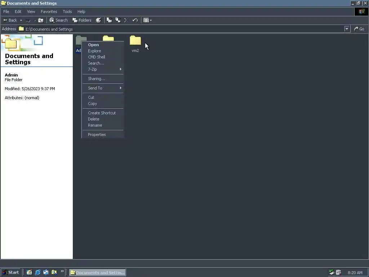The width and height of the screenshot is (369, 277).
Task: Delete selection using toolbar X icon
Action: [126, 20]
